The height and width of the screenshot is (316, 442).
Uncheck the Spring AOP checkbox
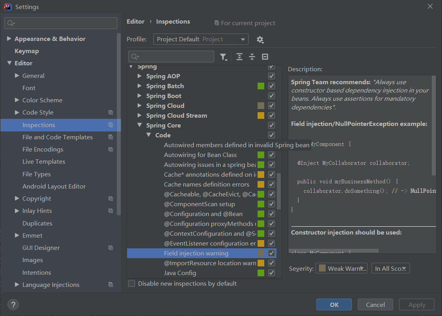point(271,76)
